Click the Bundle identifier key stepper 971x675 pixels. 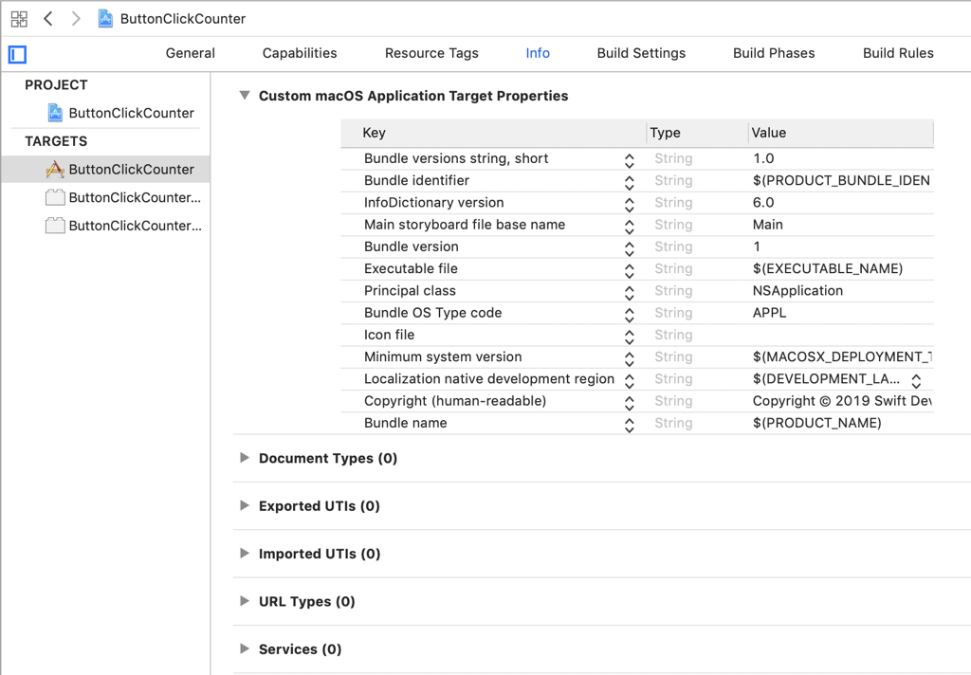point(630,181)
